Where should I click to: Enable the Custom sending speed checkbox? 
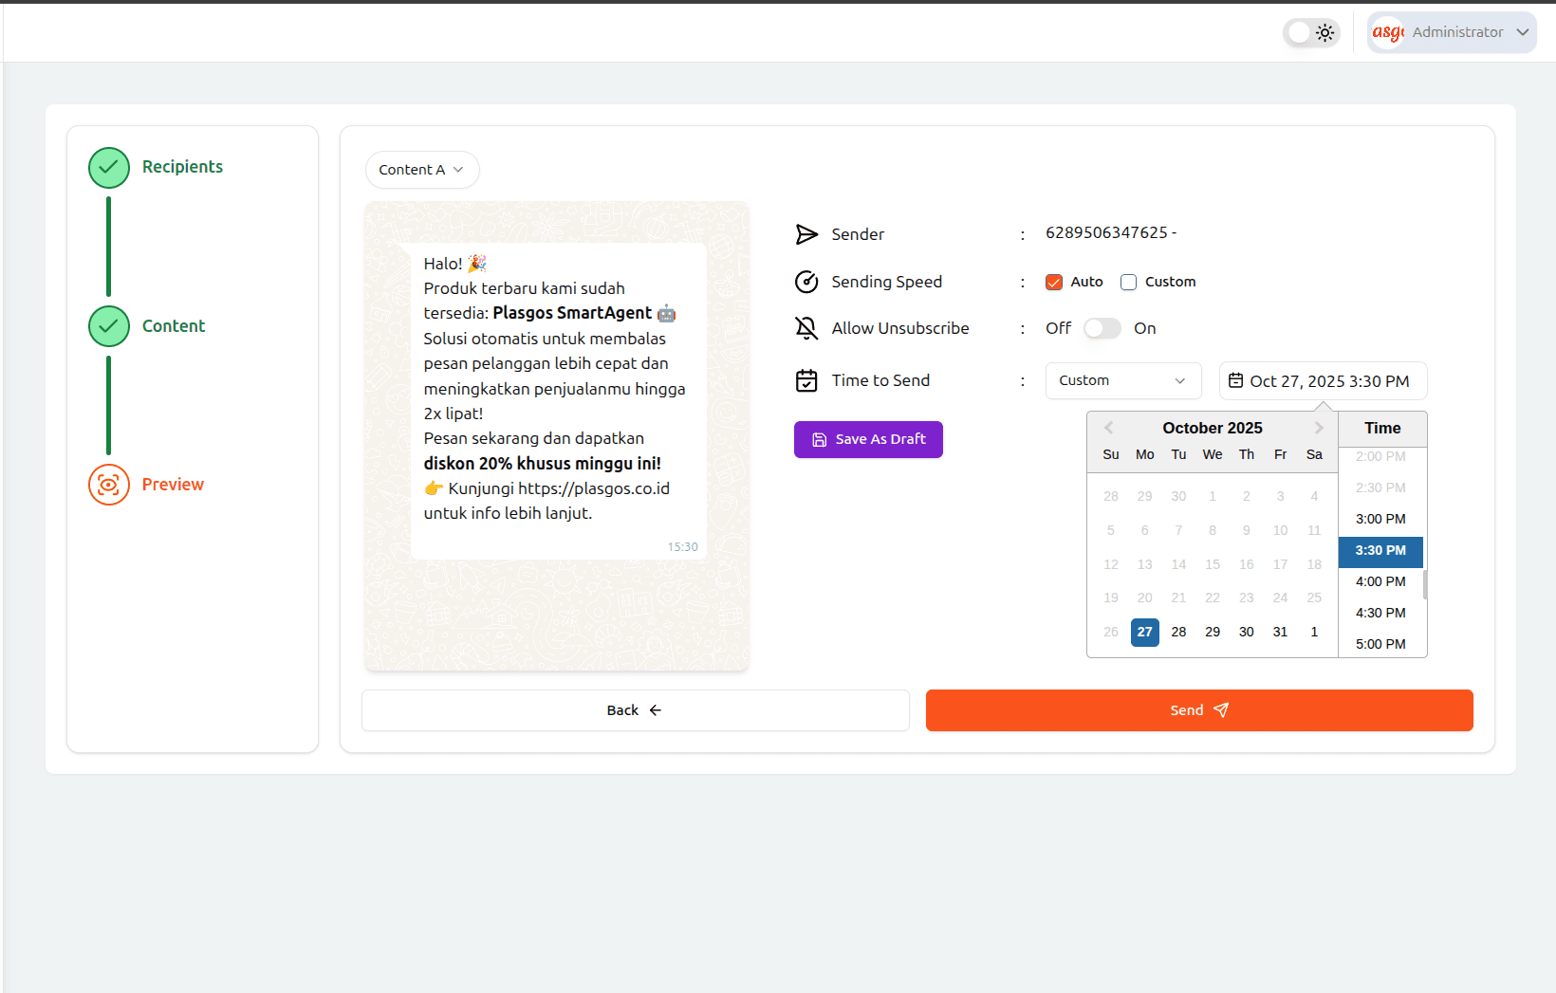tap(1128, 282)
